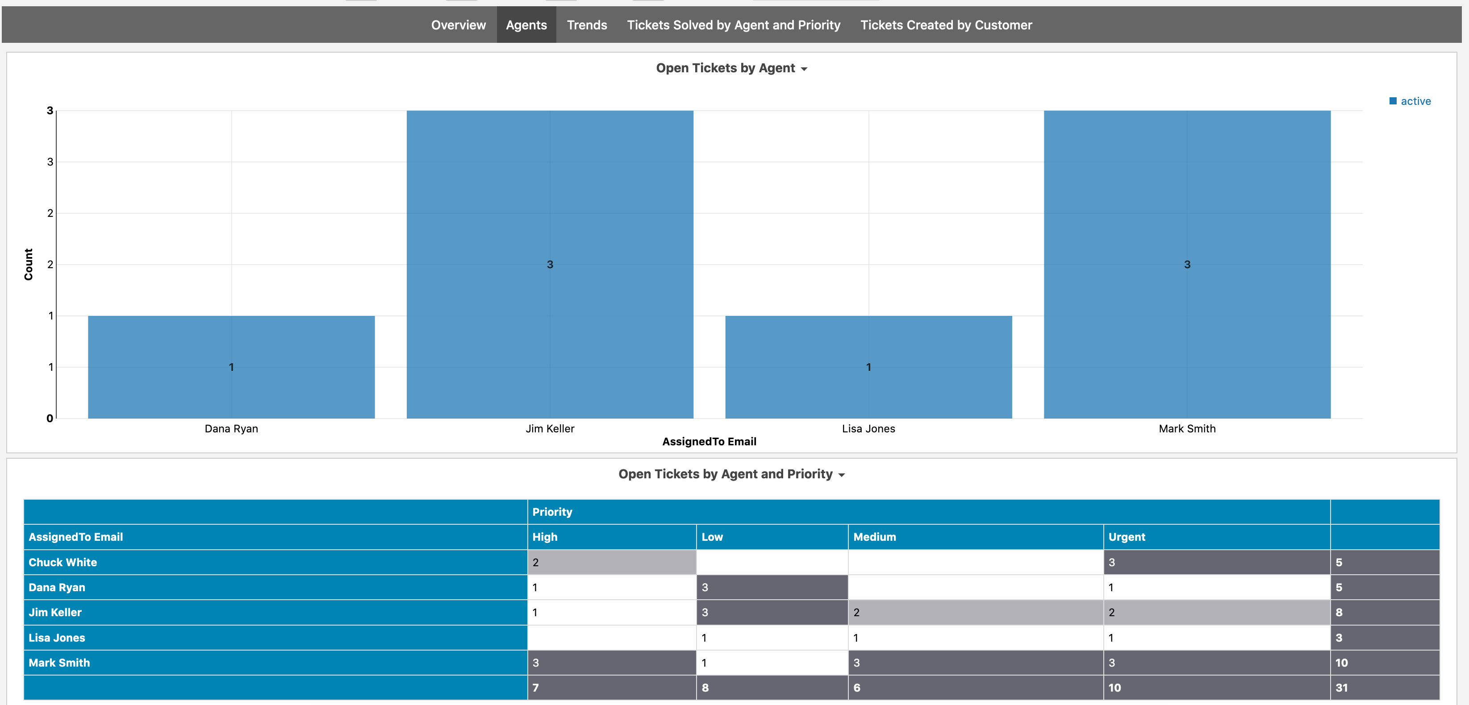Screen dimensions: 1469x705
Task: Go to Tickets Solved by Agent and Priority
Action: [x=733, y=25]
